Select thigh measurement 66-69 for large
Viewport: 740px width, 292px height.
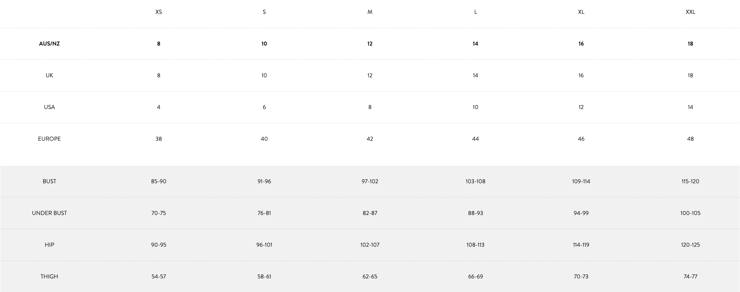point(475,277)
